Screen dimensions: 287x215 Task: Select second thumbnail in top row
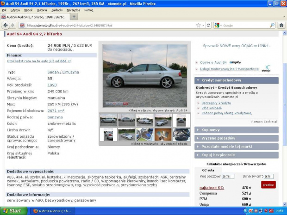pos(127,120)
